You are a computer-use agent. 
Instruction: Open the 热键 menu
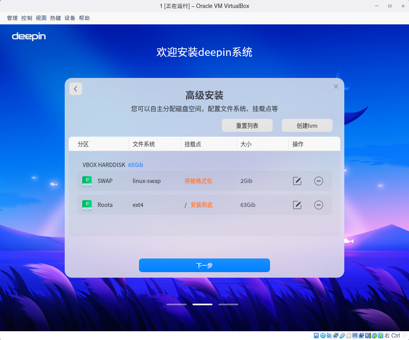(x=55, y=18)
